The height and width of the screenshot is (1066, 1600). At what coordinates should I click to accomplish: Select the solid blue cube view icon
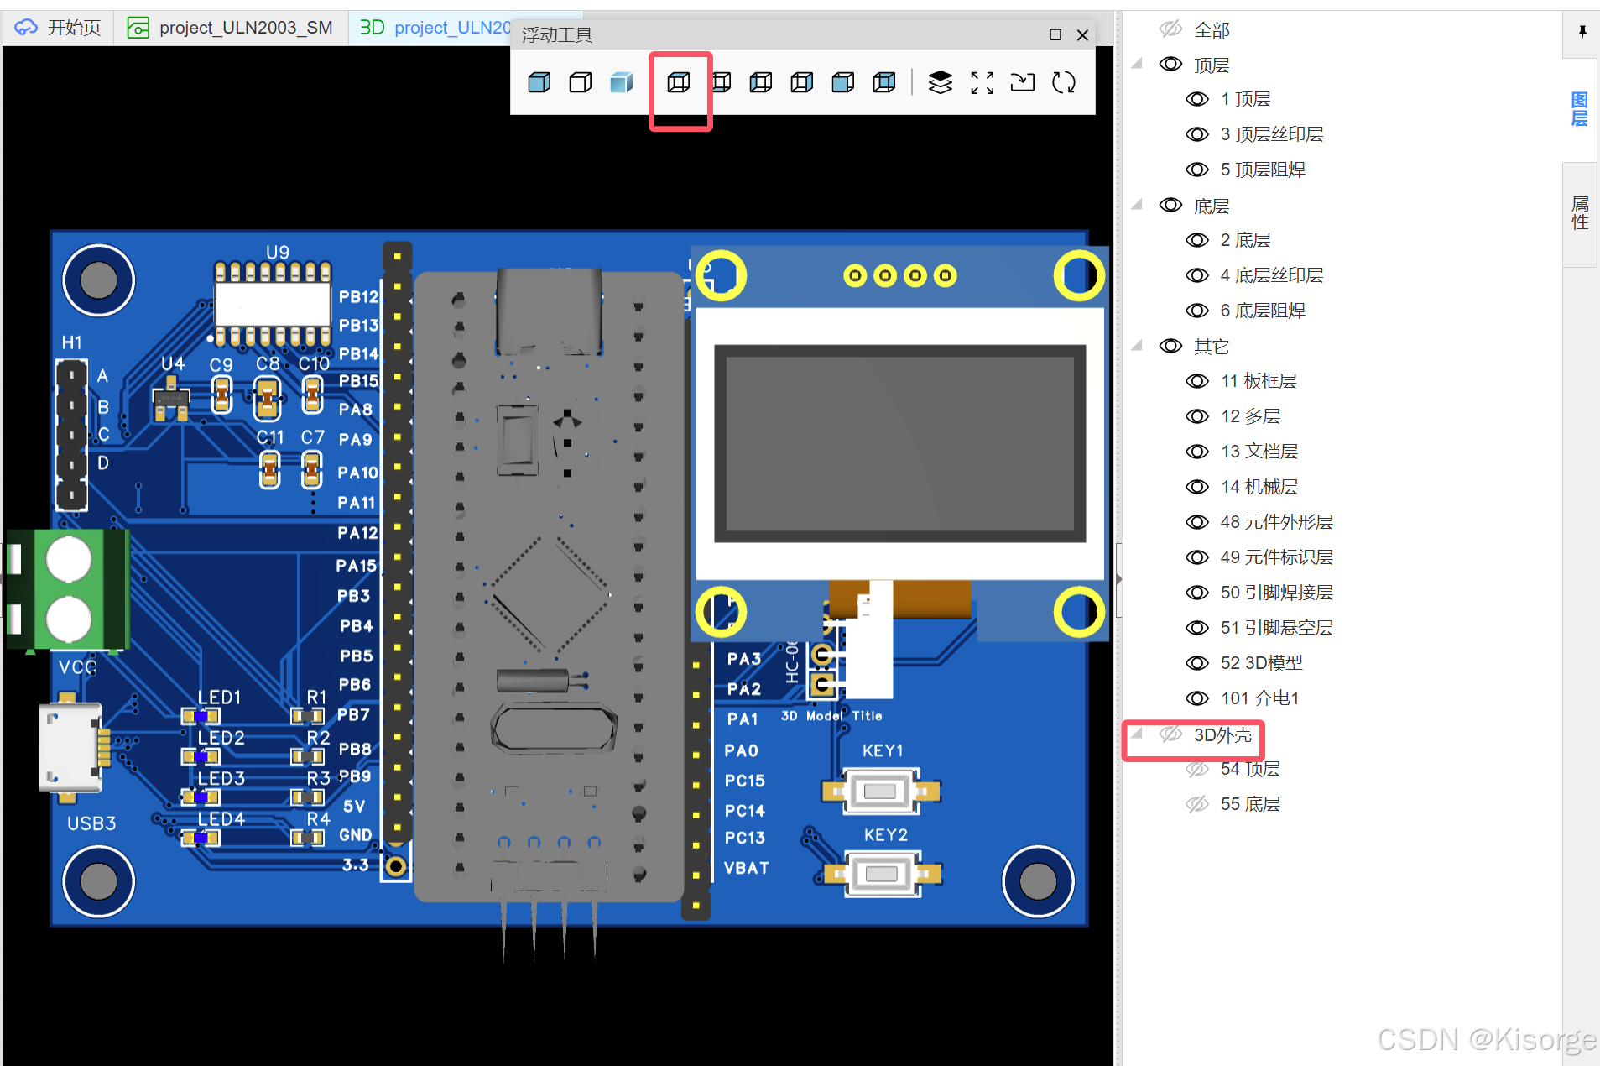(x=539, y=82)
